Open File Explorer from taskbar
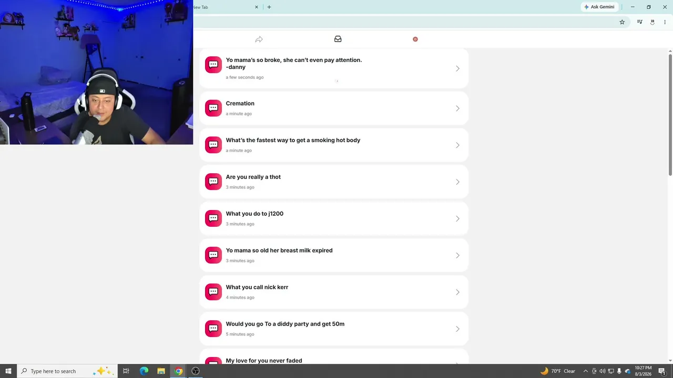 [161, 371]
